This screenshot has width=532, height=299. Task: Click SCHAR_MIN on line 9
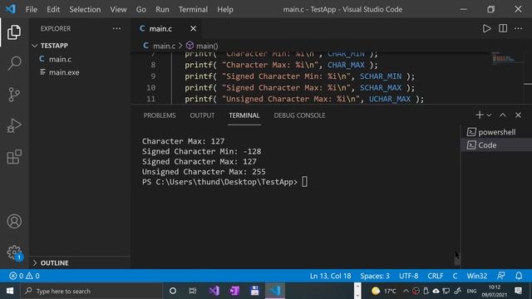381,76
